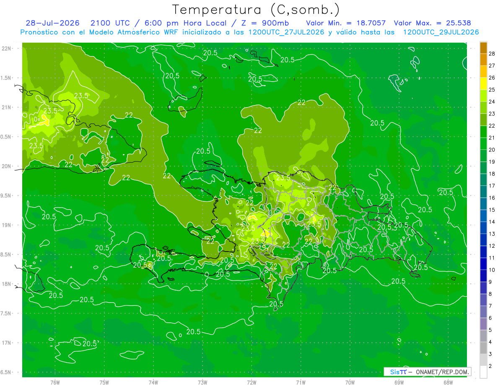Click legend value '28'
Viewport: 503px width, 388px height.
pos(492,54)
